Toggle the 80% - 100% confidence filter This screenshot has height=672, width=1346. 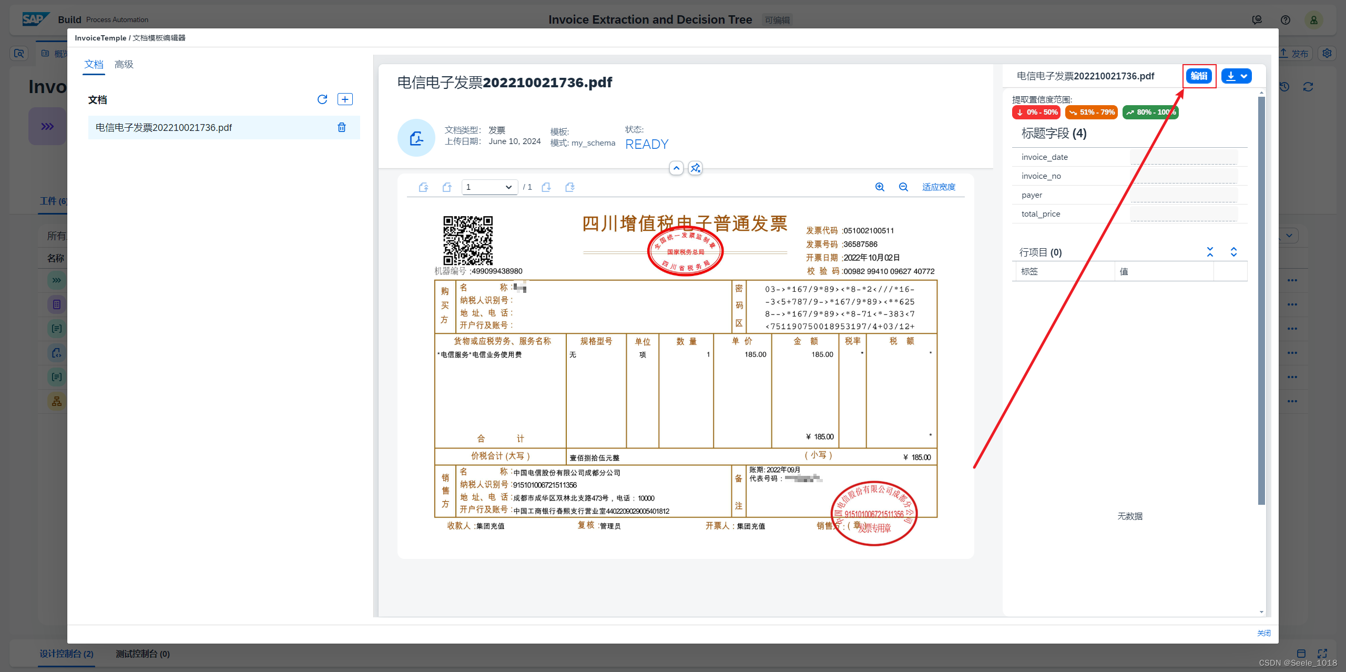[1150, 112]
